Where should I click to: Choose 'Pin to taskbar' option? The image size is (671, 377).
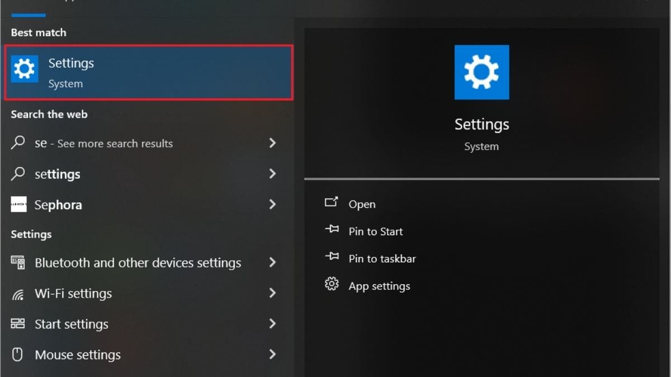382,259
